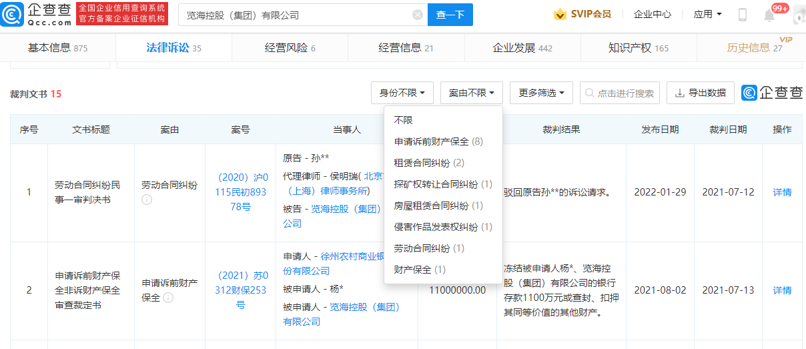Collapse the 案由不限 dropdown
Image resolution: width=806 pixels, height=349 pixels.
472,93
